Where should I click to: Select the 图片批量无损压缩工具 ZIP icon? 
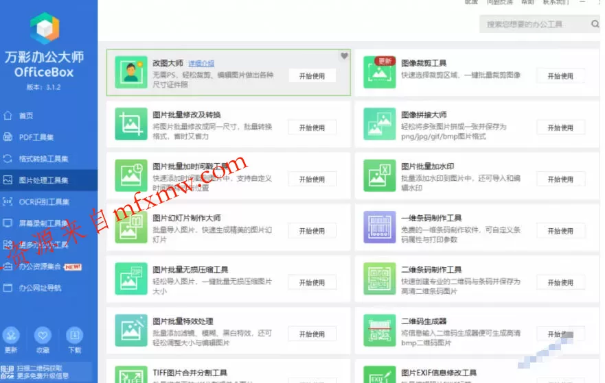point(131,279)
